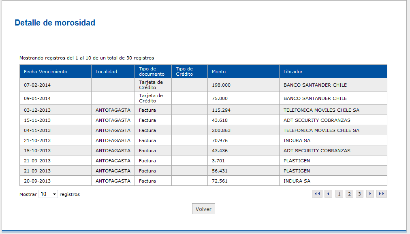
Task: Select TELEFONICA MOVILES CHILE SA in 115.294 row
Action: [x=321, y=110]
